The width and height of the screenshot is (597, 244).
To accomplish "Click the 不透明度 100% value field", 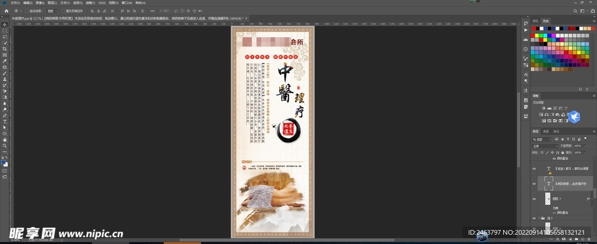I will pyautogui.click(x=578, y=146).
